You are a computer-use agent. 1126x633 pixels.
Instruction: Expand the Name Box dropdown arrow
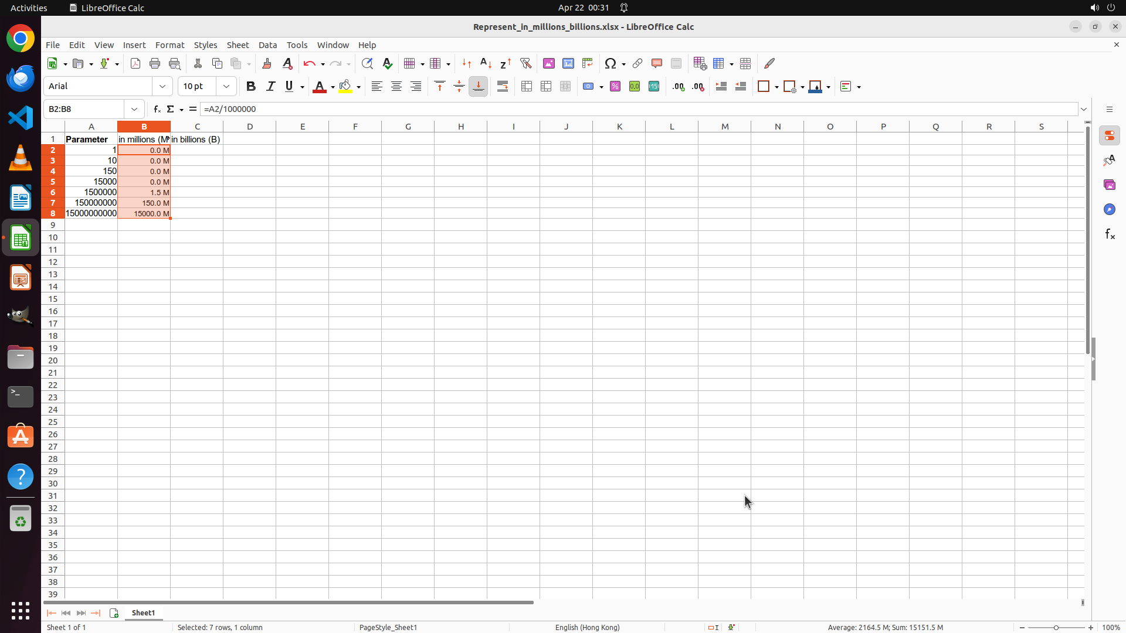point(134,109)
